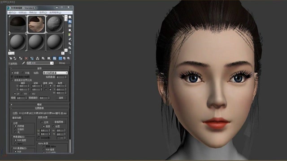This screenshot has width=287, height=161.
Task: Open the Sample Type flyout icon
Action: 70,17
